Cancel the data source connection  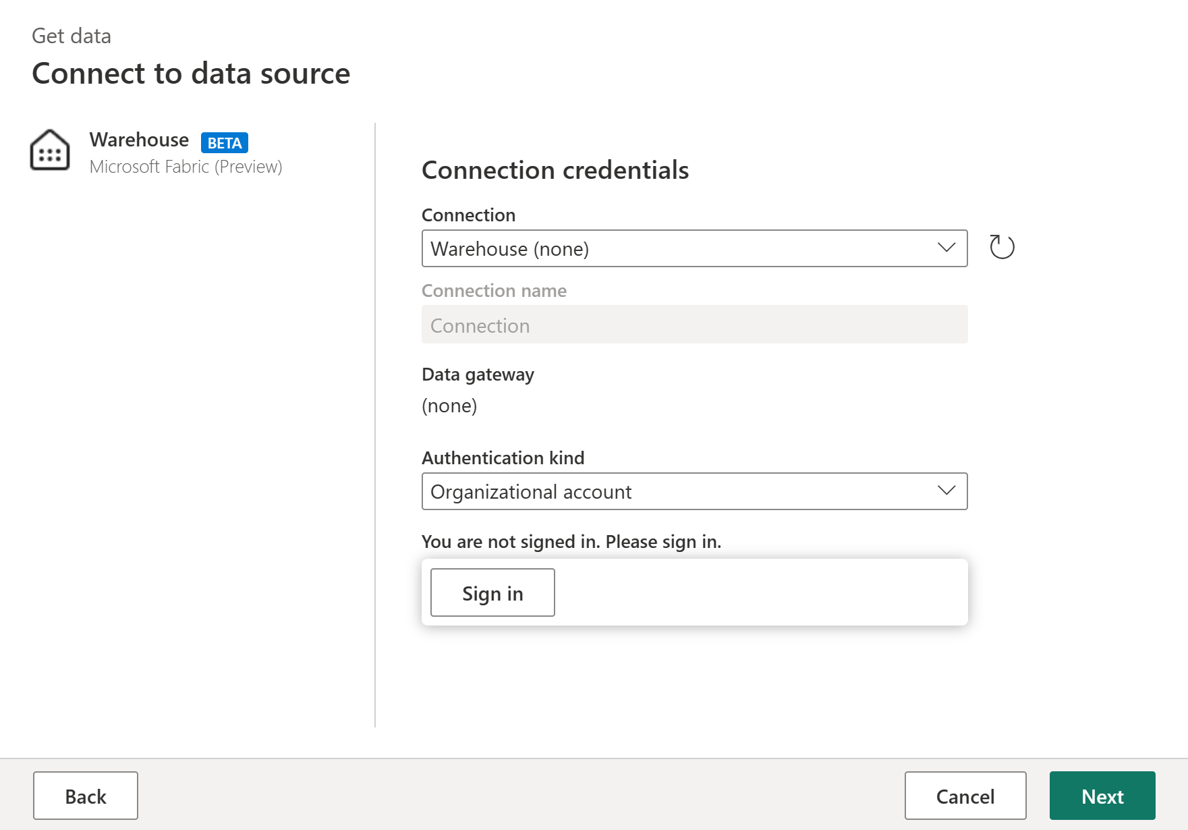(965, 796)
